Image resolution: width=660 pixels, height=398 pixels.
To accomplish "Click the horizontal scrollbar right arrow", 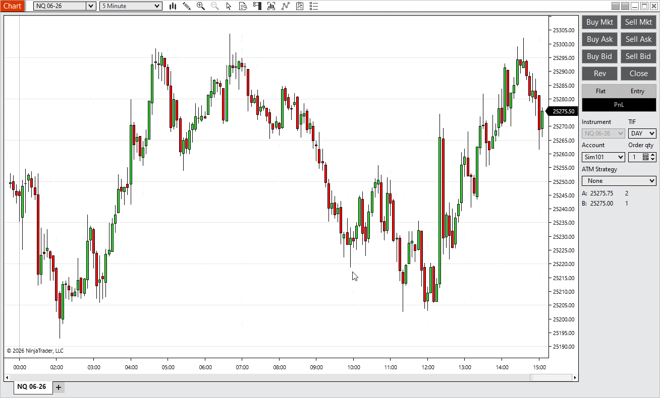I will (x=574, y=377).
